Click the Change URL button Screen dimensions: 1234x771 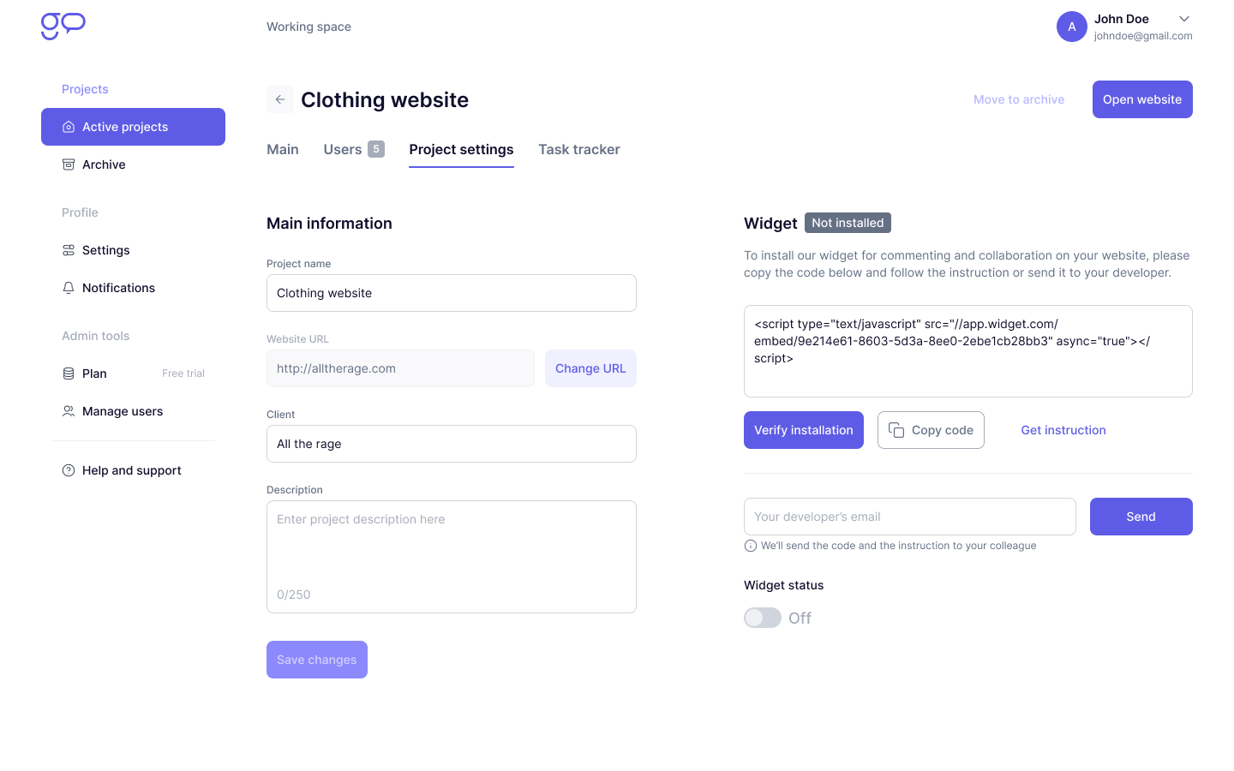[x=590, y=368]
